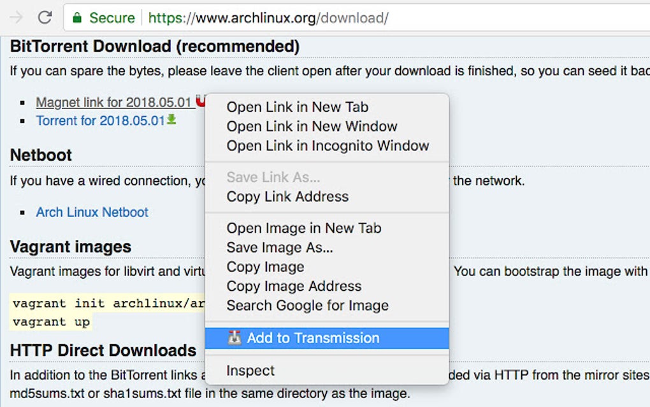Click the Vagrant images heading
Screen dimensions: 650x407
pos(71,247)
